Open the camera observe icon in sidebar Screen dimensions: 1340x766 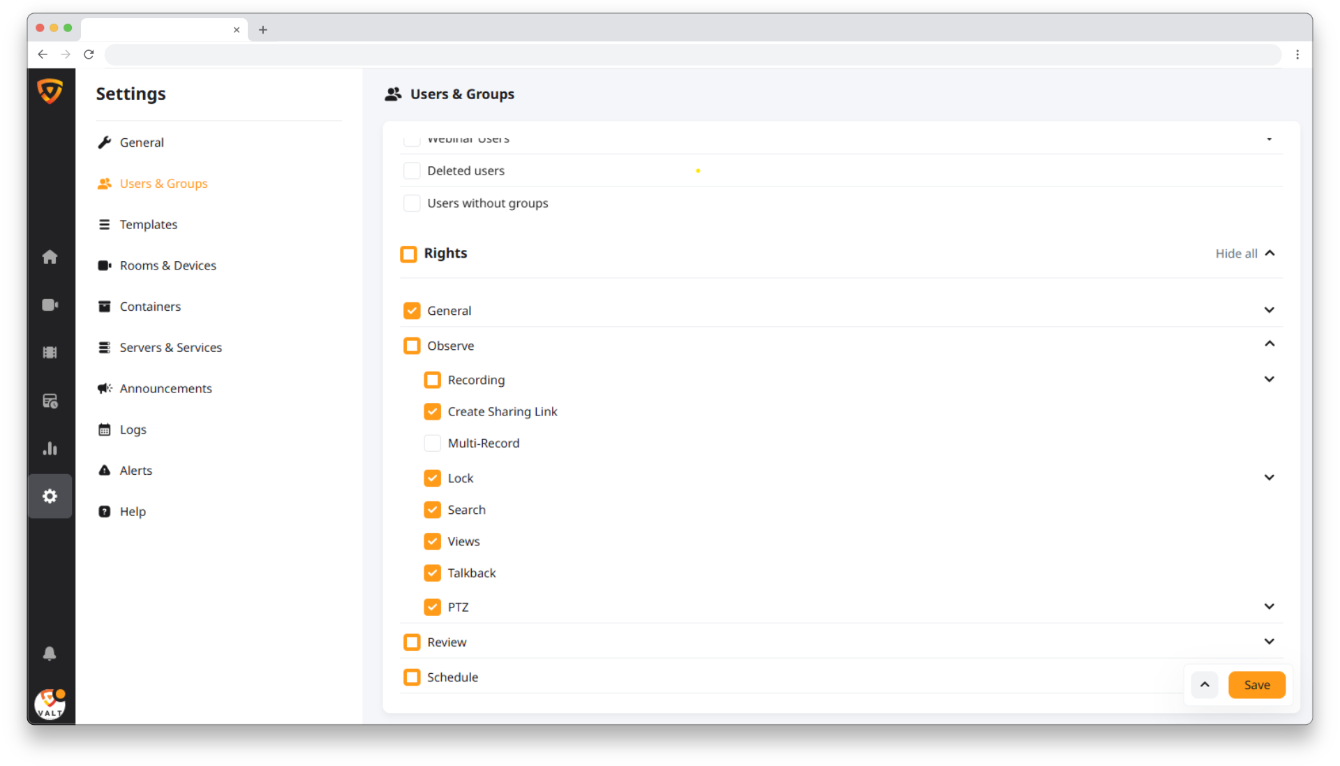coord(50,305)
